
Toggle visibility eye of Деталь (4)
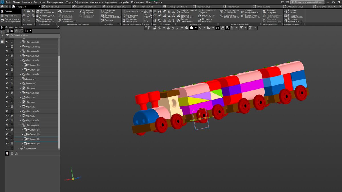(x=7, y=143)
